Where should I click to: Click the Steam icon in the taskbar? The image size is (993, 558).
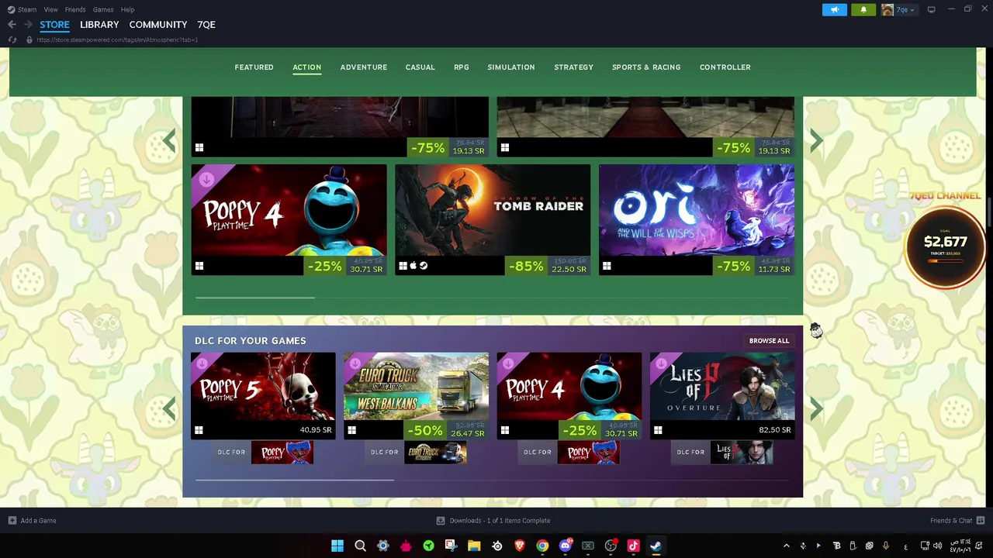(x=656, y=546)
